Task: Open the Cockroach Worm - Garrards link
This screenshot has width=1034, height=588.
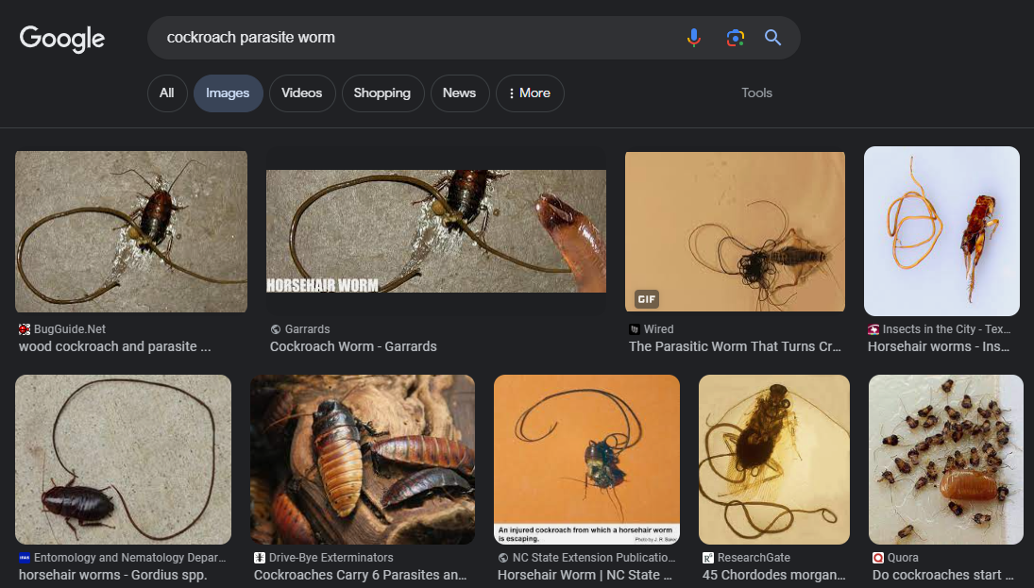Action: (x=353, y=346)
